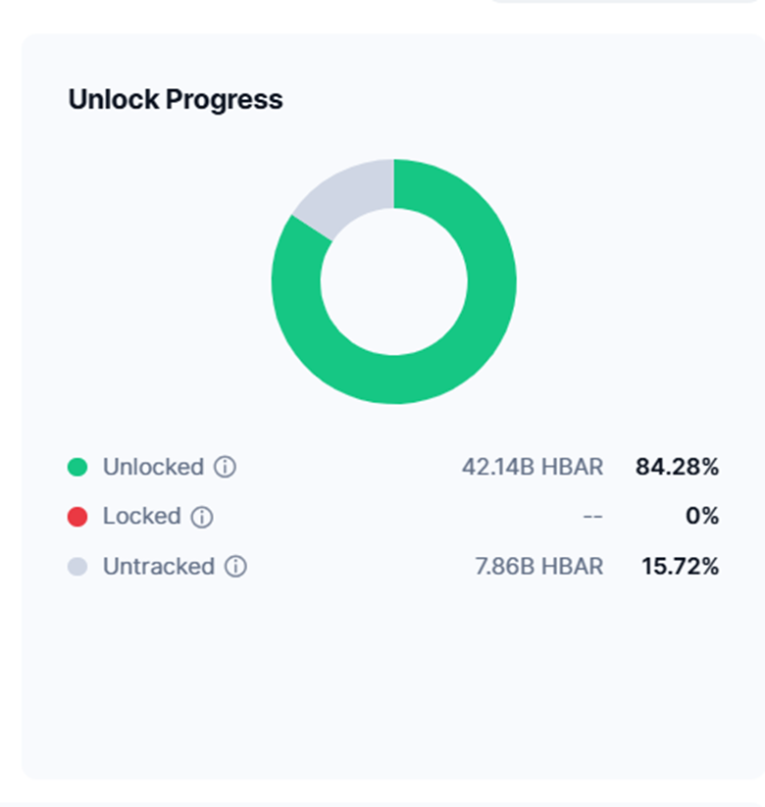Click the info icon next to Unlocked

[x=225, y=468]
